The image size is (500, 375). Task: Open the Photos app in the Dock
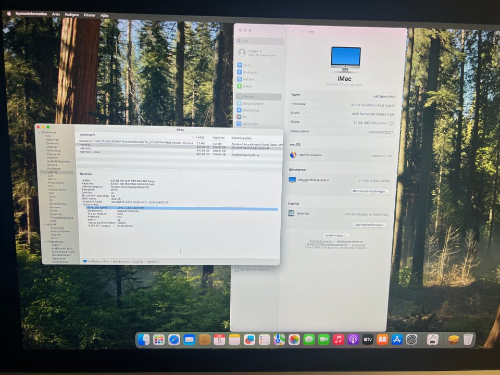[294, 340]
